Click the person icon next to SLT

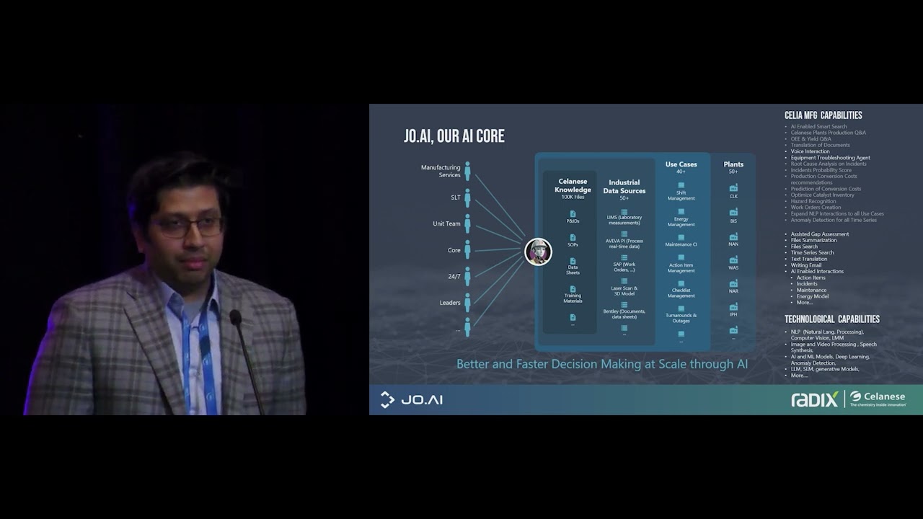467,198
